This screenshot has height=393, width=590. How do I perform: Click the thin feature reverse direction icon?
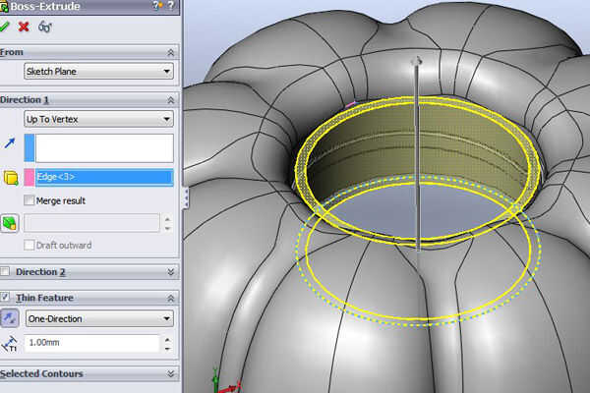[x=10, y=318]
